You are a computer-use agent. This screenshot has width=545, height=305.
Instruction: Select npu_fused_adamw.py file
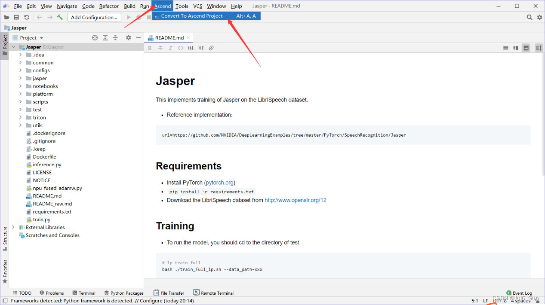pos(57,188)
